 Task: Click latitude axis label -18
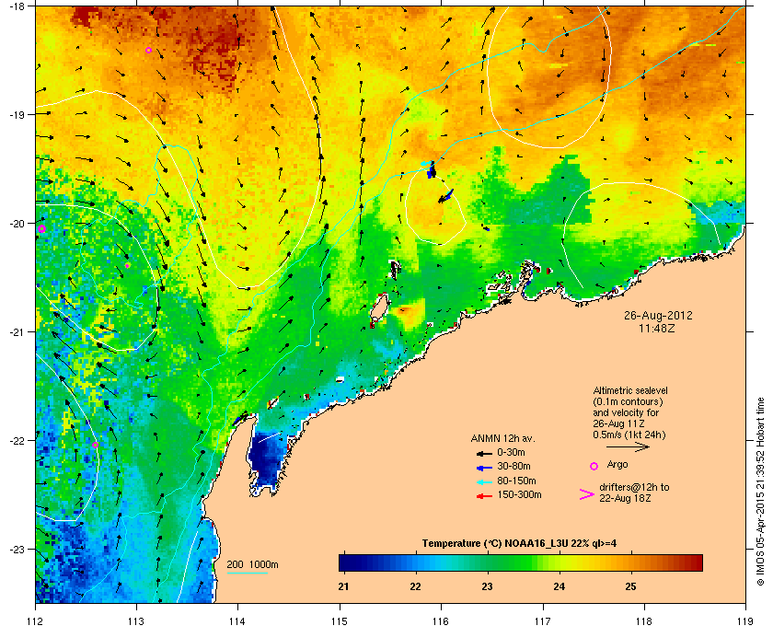16,6
